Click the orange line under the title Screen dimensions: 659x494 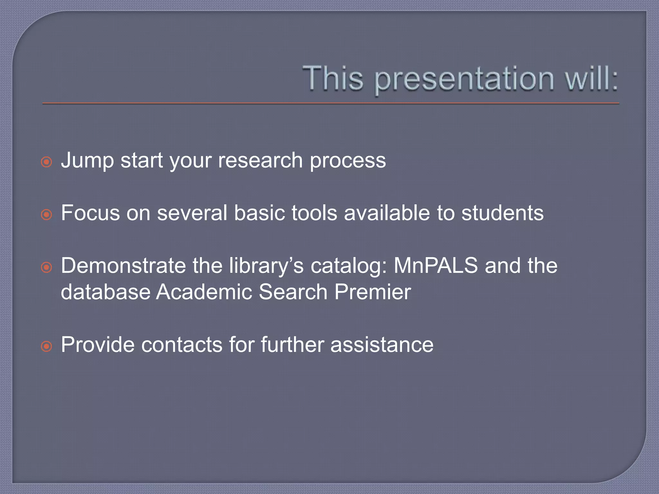tap(331, 104)
